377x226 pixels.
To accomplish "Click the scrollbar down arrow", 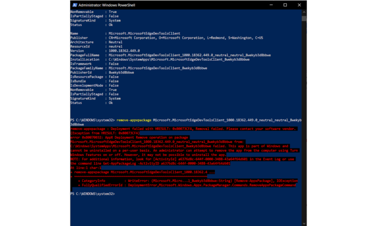I will pyautogui.click(x=304, y=224).
